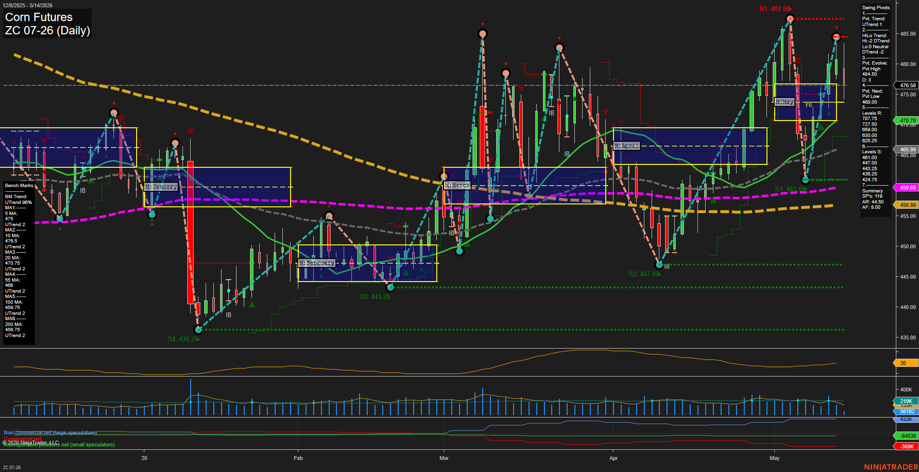This screenshot has width=919, height=472.
Task: Click the Pvt. Evolve Pvt High 484.50 entry
Action: (875, 69)
